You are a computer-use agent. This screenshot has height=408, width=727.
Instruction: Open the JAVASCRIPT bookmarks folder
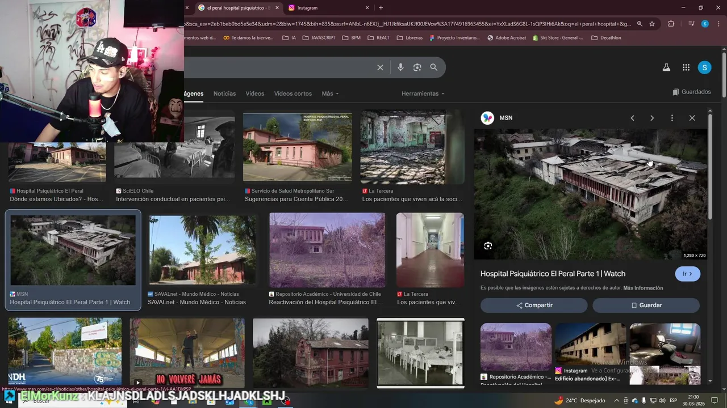[319, 38]
